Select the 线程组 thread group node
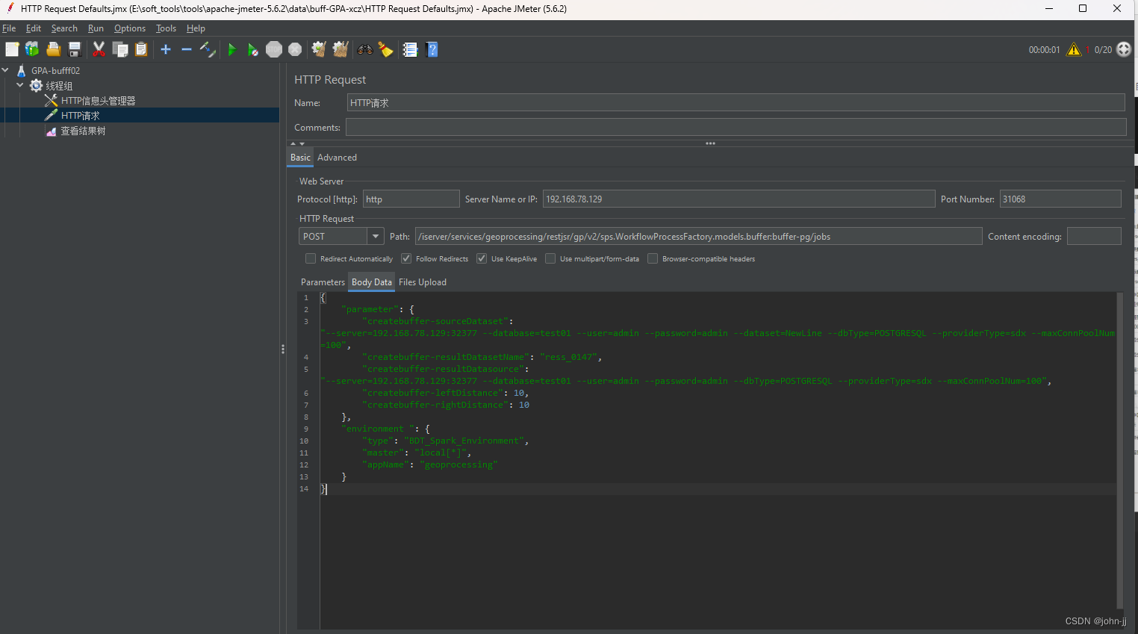1138x634 pixels. click(59, 86)
